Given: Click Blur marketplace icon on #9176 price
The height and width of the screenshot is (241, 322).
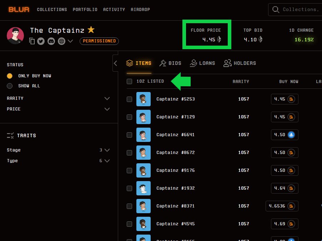Looking at the screenshot, I should pos(291,170).
